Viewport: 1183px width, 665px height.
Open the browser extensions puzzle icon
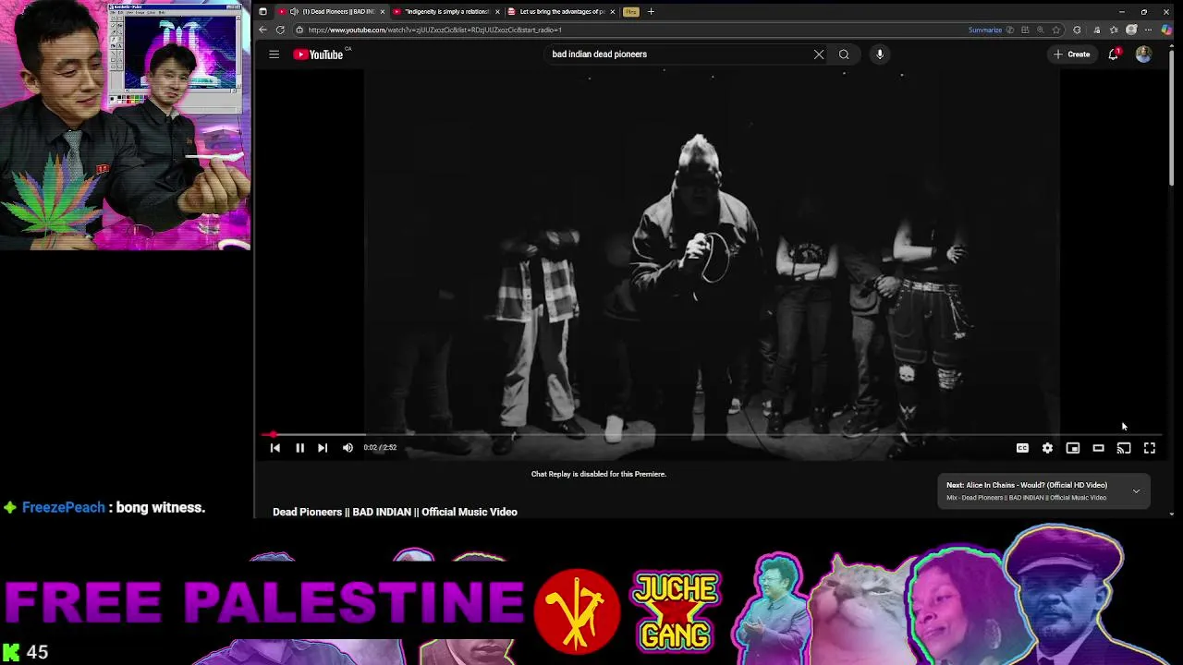pos(1077,30)
